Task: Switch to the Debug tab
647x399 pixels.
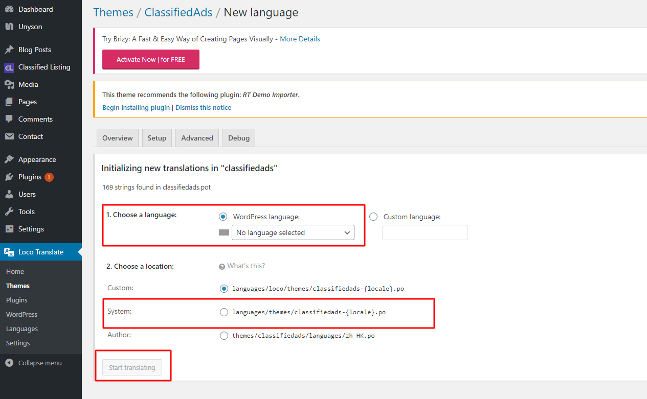Action: point(239,138)
